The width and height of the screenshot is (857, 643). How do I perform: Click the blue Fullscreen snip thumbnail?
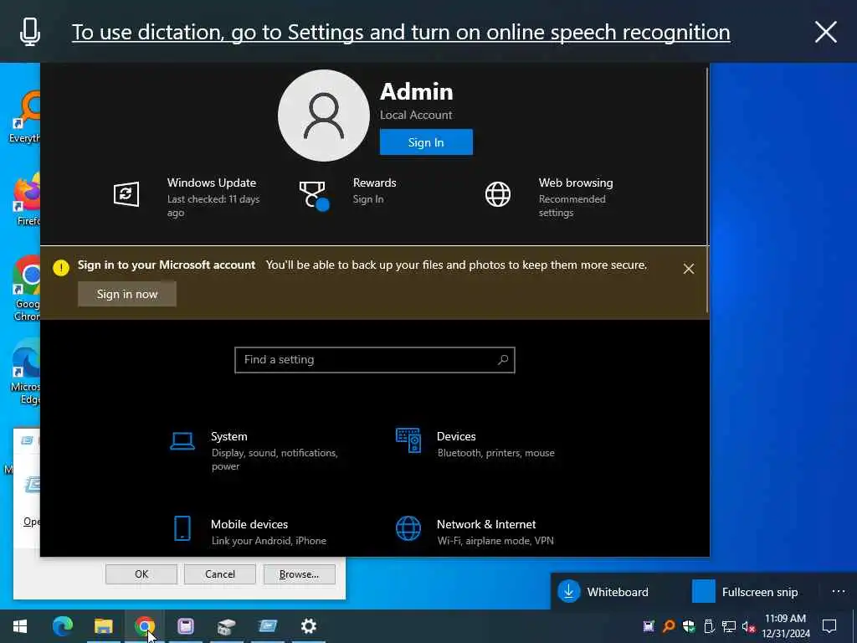[x=703, y=592]
